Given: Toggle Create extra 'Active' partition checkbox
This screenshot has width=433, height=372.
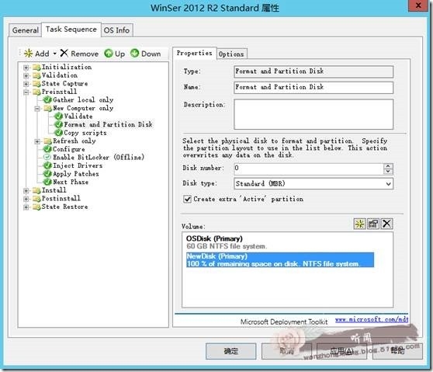Looking at the screenshot, I should point(187,199).
